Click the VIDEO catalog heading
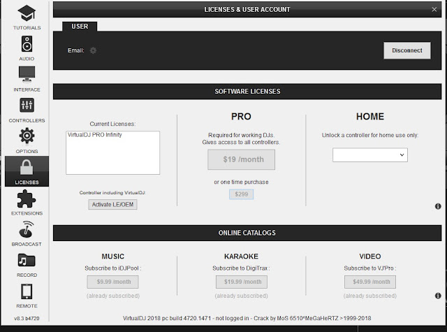 pos(370,257)
